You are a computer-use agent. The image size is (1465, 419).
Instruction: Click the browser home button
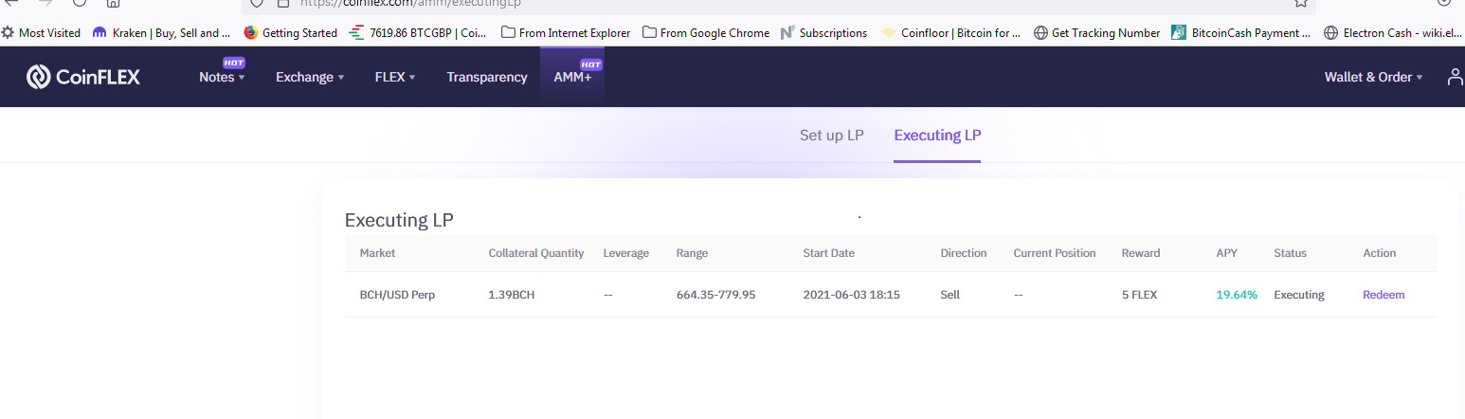point(113,3)
